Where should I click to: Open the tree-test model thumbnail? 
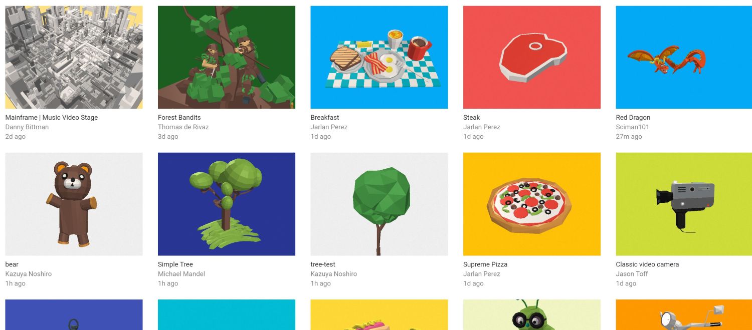pos(379,204)
